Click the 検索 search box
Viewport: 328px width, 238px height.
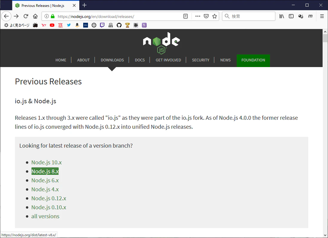point(249,16)
